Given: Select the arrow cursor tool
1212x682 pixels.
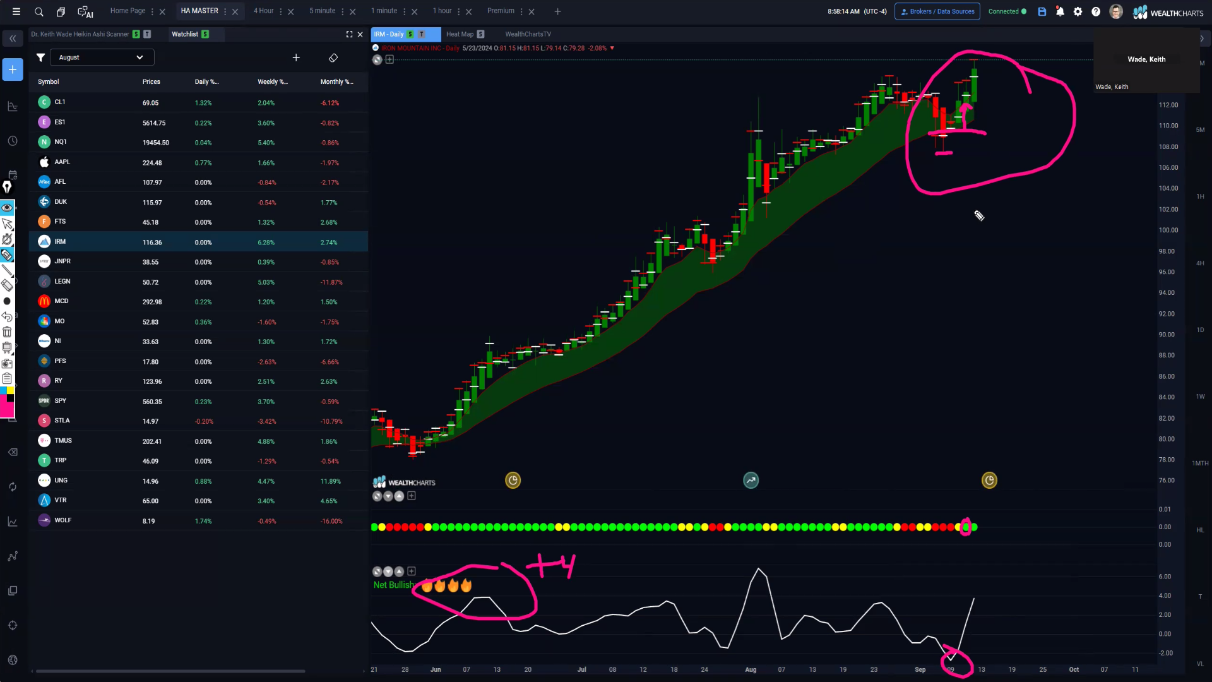Looking at the screenshot, I should (x=8, y=224).
